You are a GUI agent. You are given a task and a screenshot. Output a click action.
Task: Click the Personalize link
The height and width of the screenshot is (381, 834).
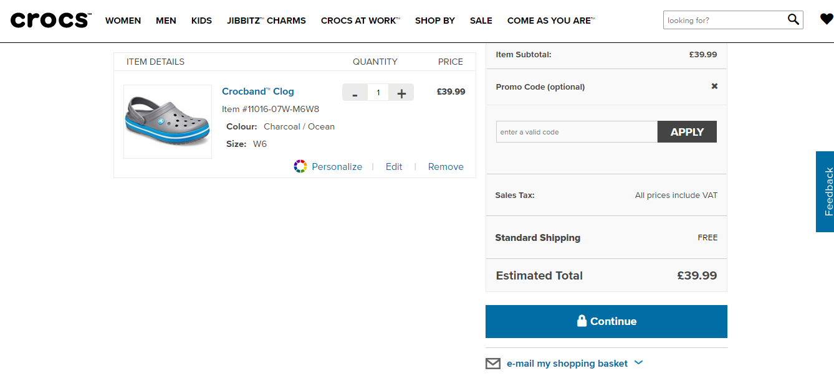[x=337, y=167]
